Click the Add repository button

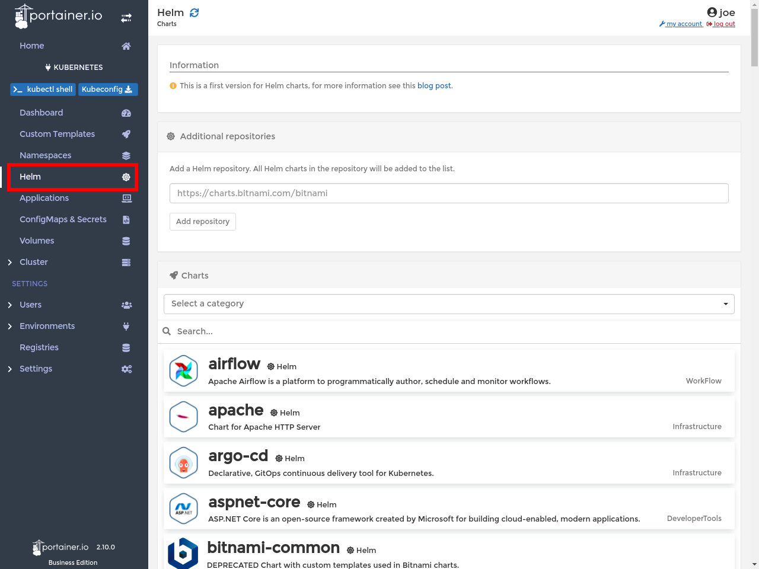click(203, 222)
